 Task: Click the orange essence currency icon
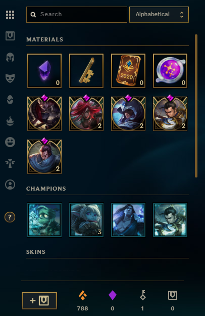[82, 295]
